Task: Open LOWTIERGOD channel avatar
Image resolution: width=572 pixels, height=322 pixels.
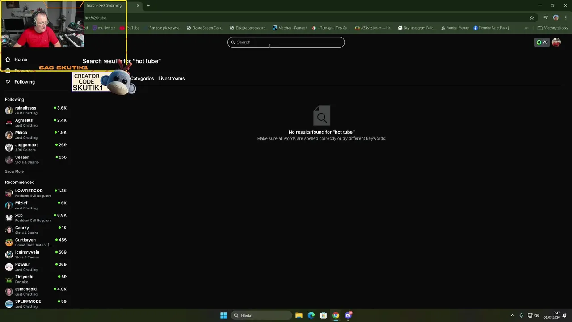Action: pyautogui.click(x=9, y=193)
